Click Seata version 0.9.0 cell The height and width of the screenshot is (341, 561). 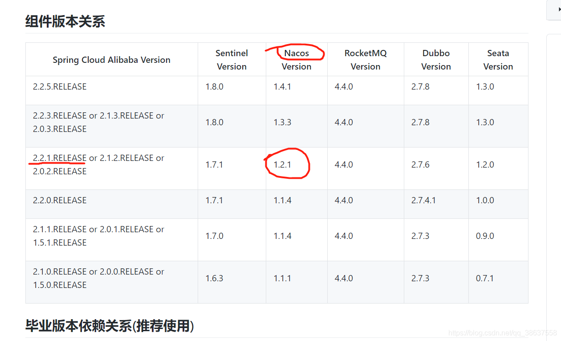pos(498,240)
